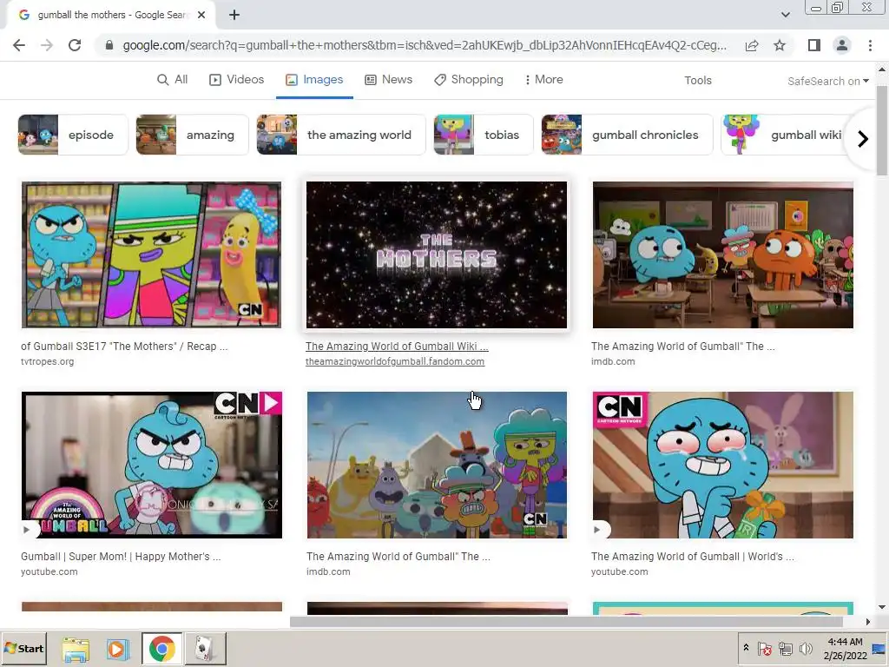
Task: Reload the current page
Action: pyautogui.click(x=75, y=45)
